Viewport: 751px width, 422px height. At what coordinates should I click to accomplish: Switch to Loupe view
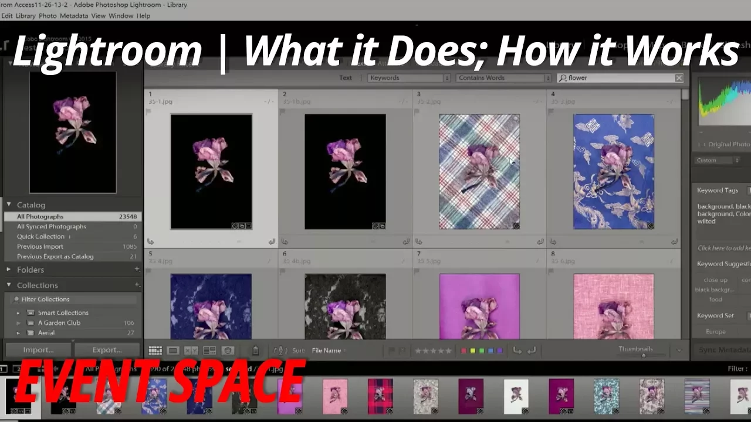point(173,350)
